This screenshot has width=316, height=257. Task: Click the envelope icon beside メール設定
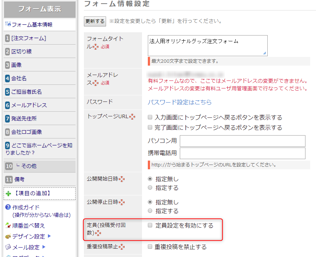[x=7, y=247]
